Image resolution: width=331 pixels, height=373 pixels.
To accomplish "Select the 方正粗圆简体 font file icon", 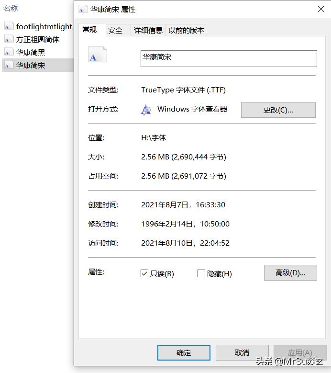I will [9, 39].
